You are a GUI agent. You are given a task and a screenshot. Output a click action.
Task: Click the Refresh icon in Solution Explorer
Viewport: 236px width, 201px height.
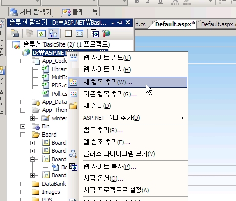[41, 33]
